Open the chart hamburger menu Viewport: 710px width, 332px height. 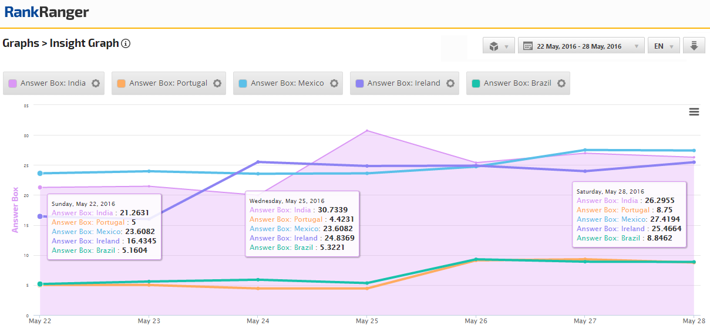click(x=694, y=112)
